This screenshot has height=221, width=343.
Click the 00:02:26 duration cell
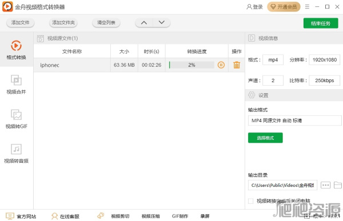point(151,65)
